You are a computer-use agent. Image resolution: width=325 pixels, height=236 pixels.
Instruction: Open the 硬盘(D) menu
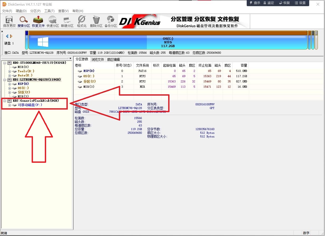[21, 11]
